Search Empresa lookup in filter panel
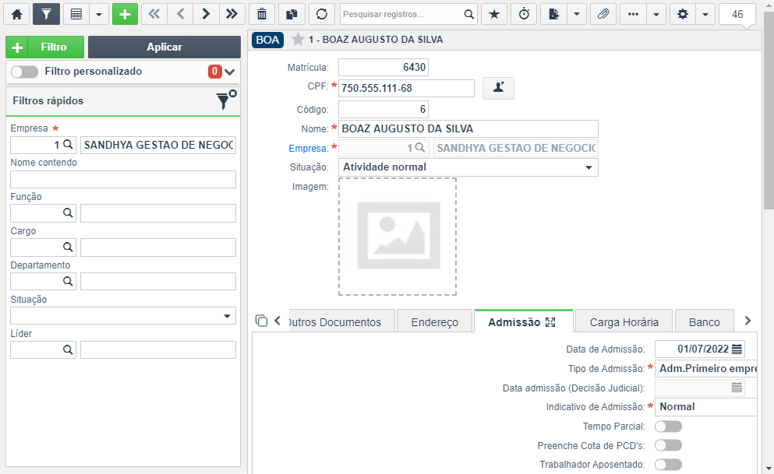The height and width of the screenshot is (474, 774). pyautogui.click(x=68, y=145)
